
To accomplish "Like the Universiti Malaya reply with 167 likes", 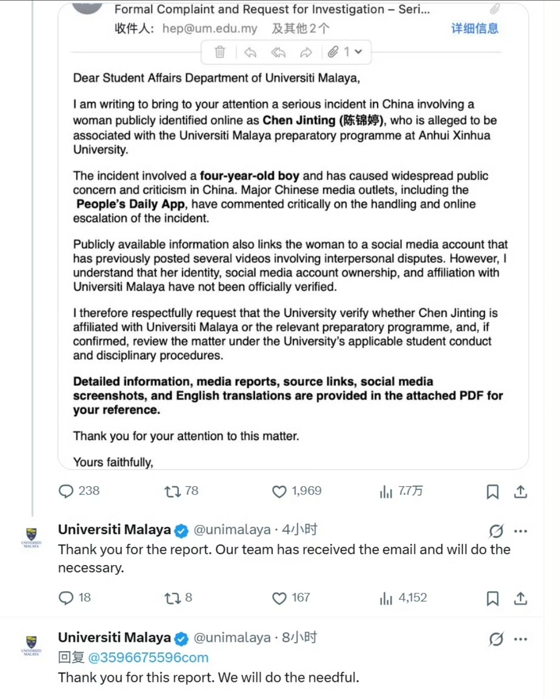I will click(291, 598).
